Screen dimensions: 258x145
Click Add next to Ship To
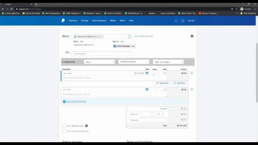(x=122, y=41)
